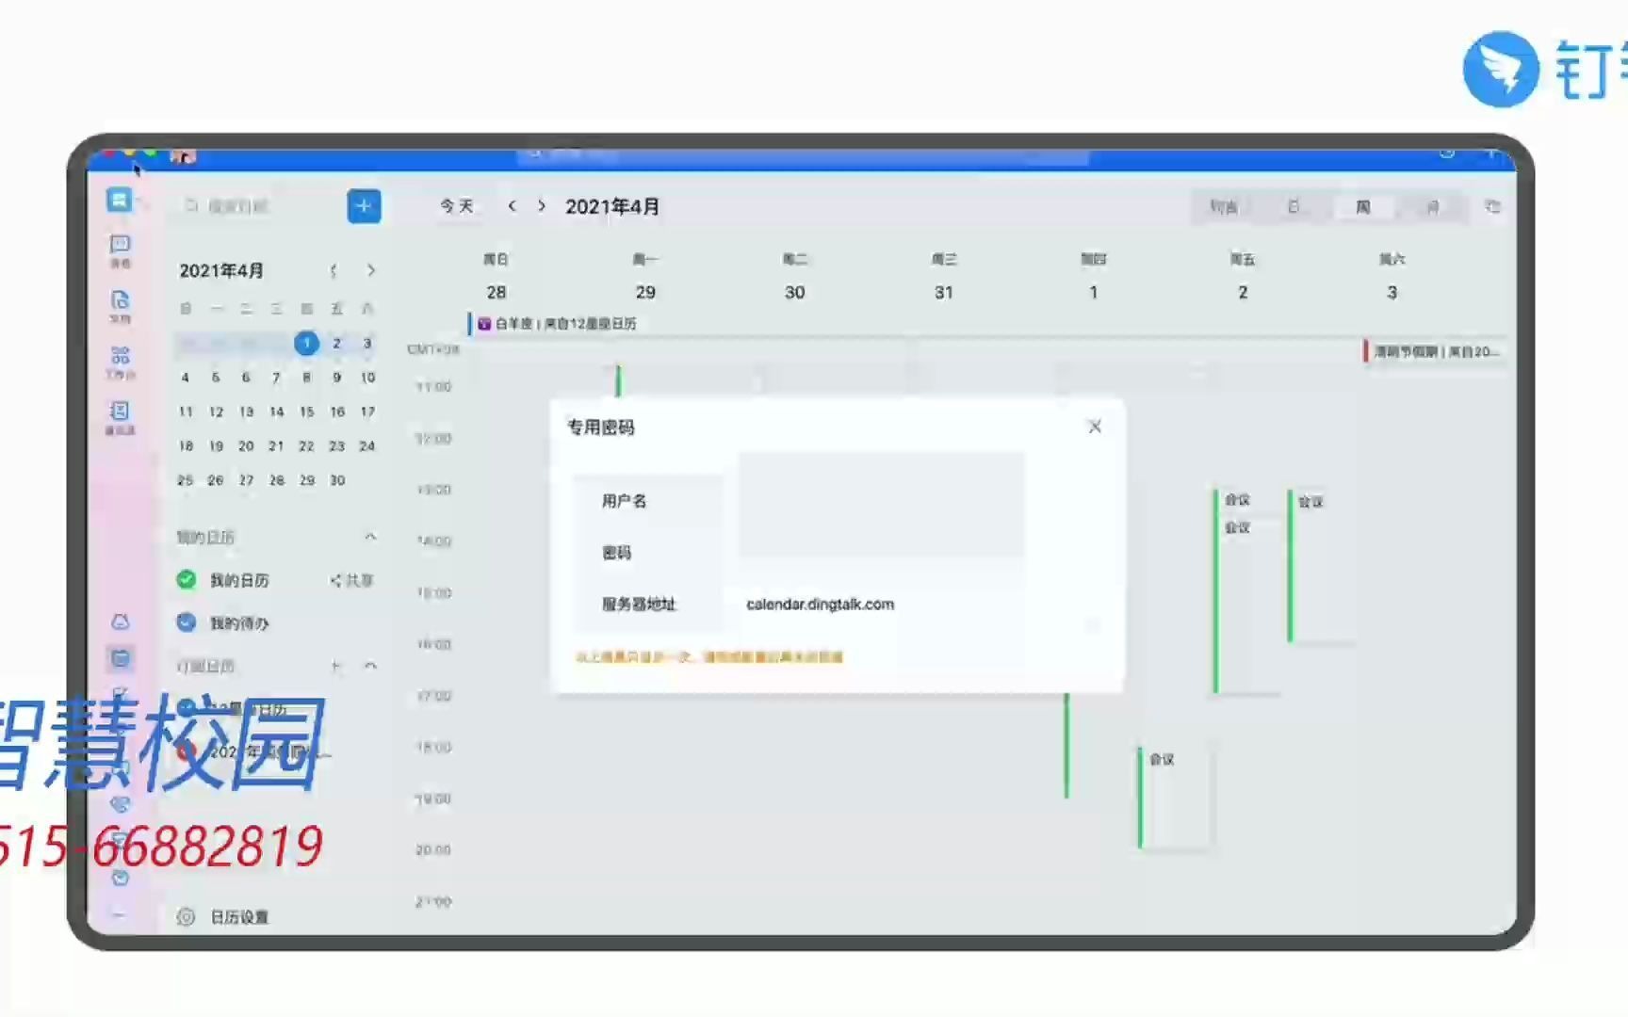Click the 2021年4月 main title

pyautogui.click(x=612, y=207)
